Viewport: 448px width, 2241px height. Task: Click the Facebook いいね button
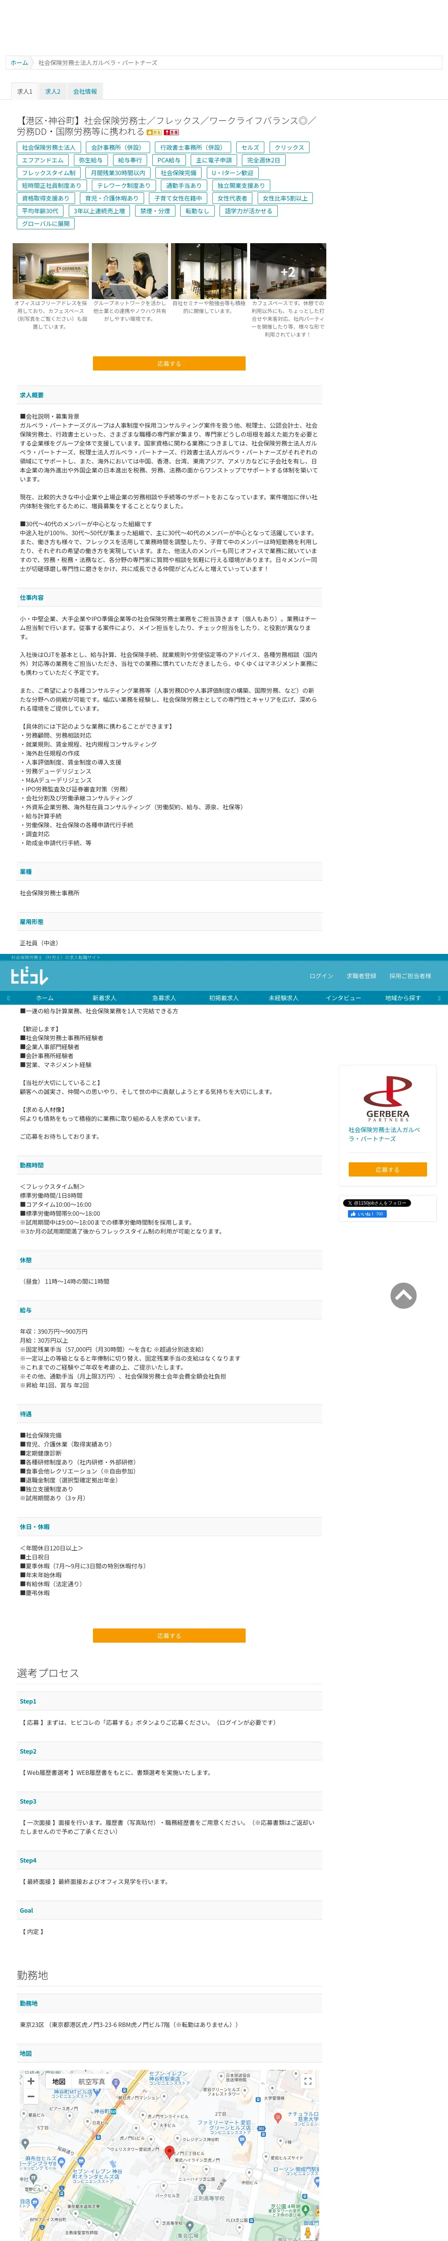click(366, 1214)
